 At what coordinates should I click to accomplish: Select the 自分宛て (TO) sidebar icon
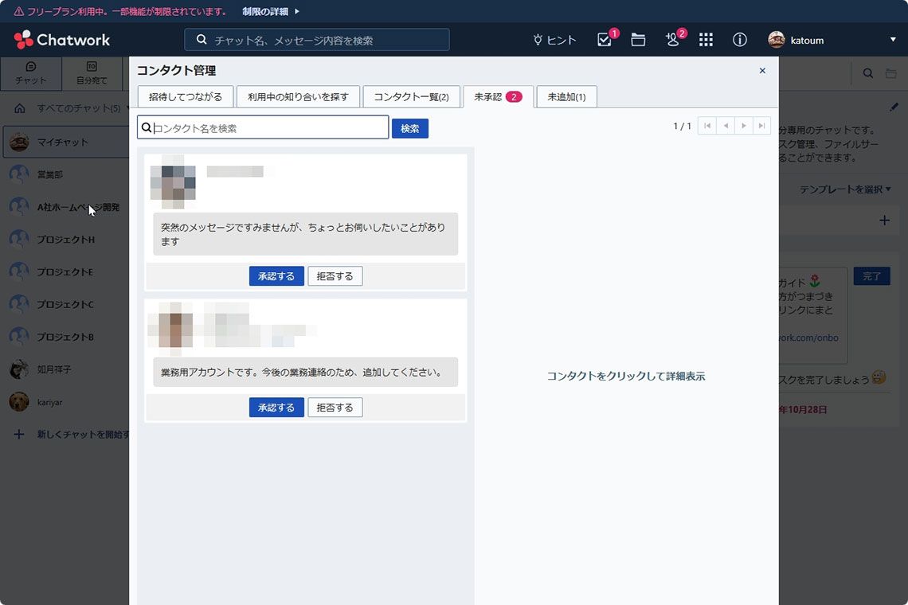[92, 74]
